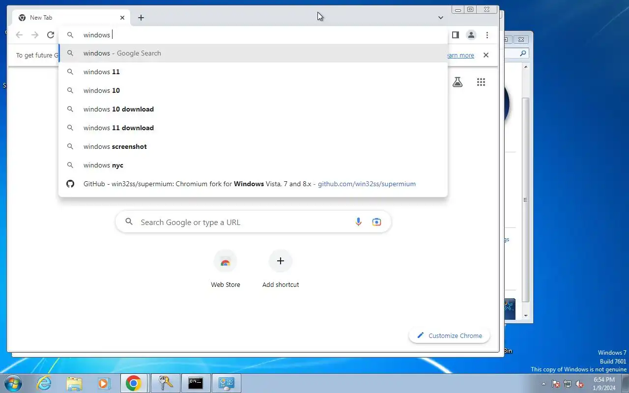Open Windows Media Player on the taskbar

[104, 383]
